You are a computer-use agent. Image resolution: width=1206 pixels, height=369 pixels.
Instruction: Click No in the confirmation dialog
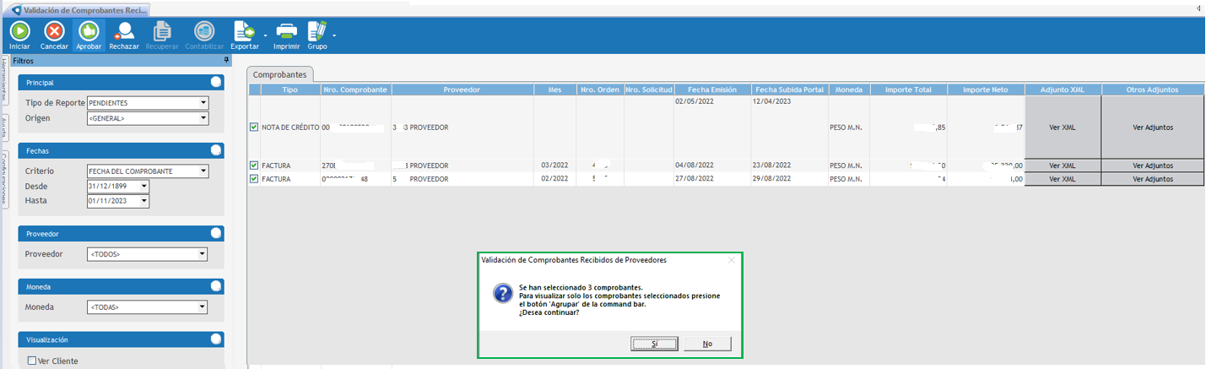point(707,344)
